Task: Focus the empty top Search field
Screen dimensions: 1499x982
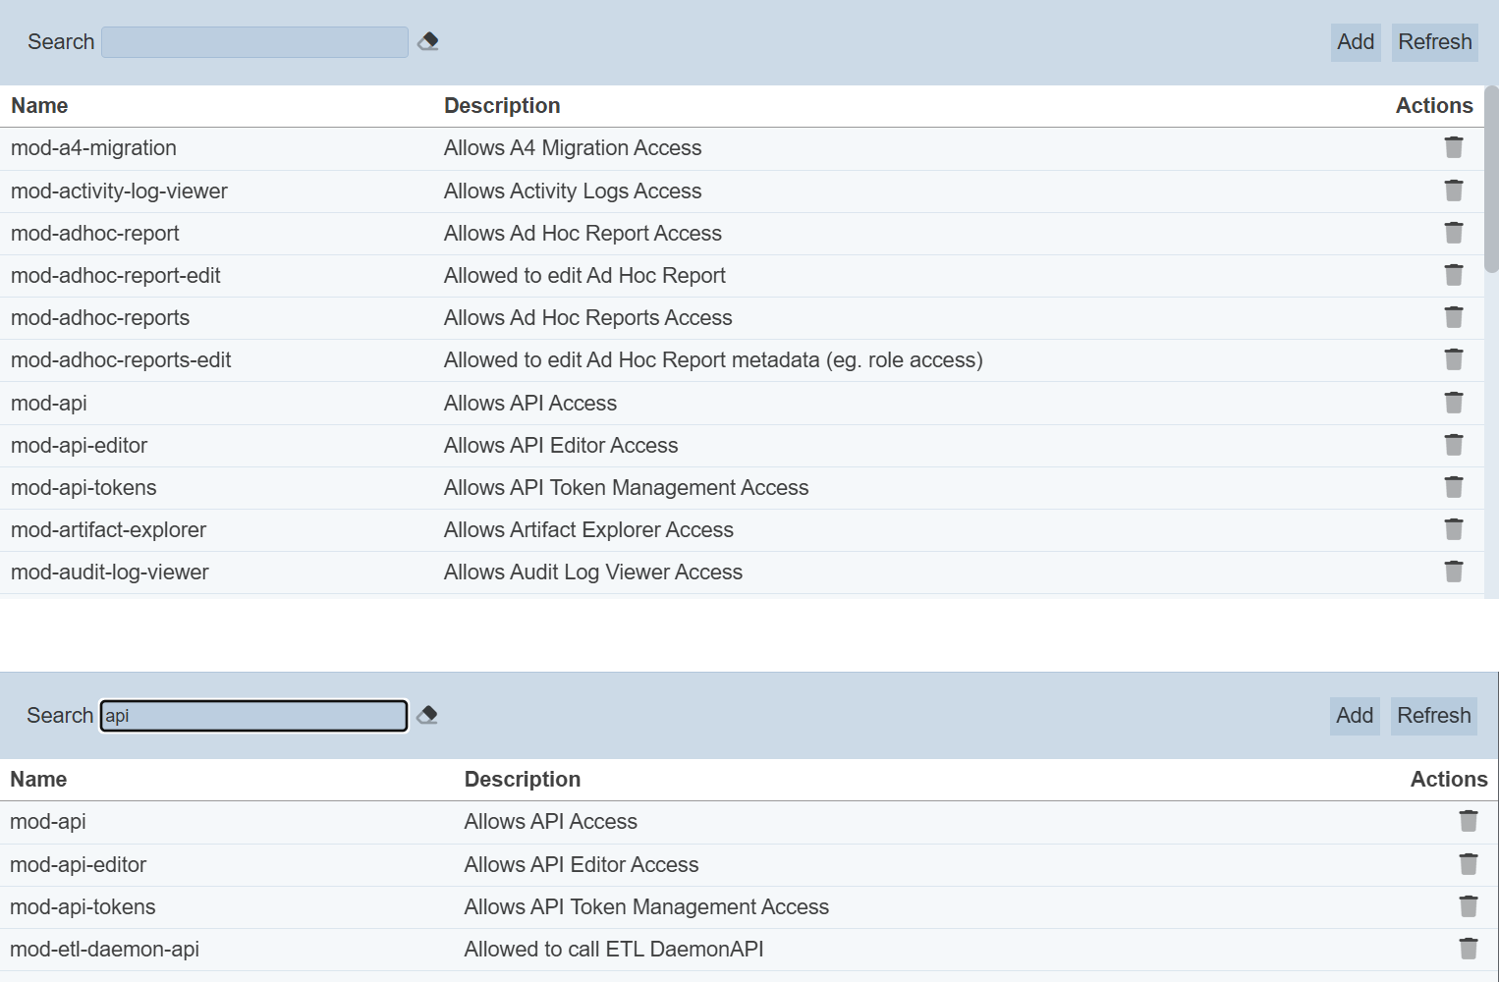Action: (254, 42)
